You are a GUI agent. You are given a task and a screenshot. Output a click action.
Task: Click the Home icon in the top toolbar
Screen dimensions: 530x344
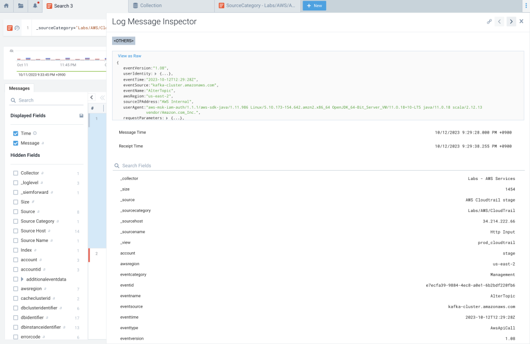6,5
